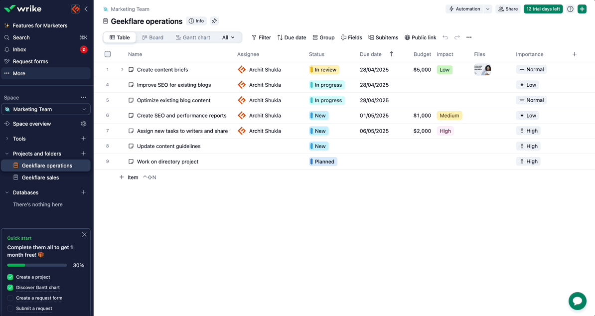This screenshot has width=595, height=316.
Task: Open the Fields settings
Action: point(351,37)
